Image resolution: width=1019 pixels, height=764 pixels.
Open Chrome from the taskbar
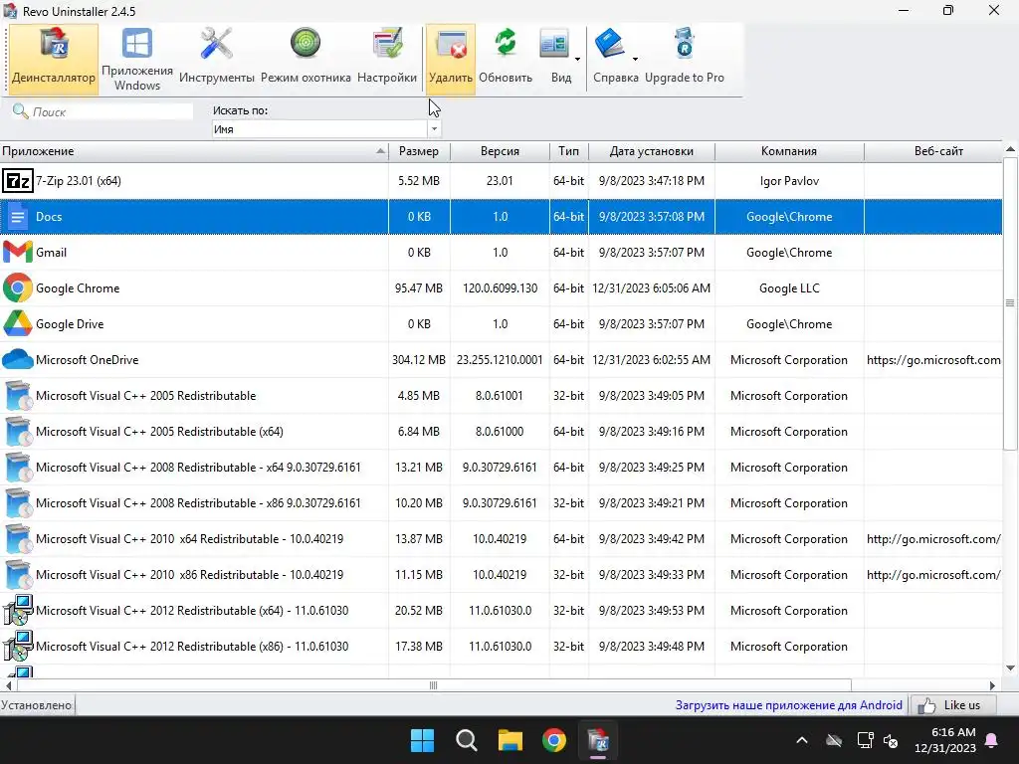[x=553, y=740]
